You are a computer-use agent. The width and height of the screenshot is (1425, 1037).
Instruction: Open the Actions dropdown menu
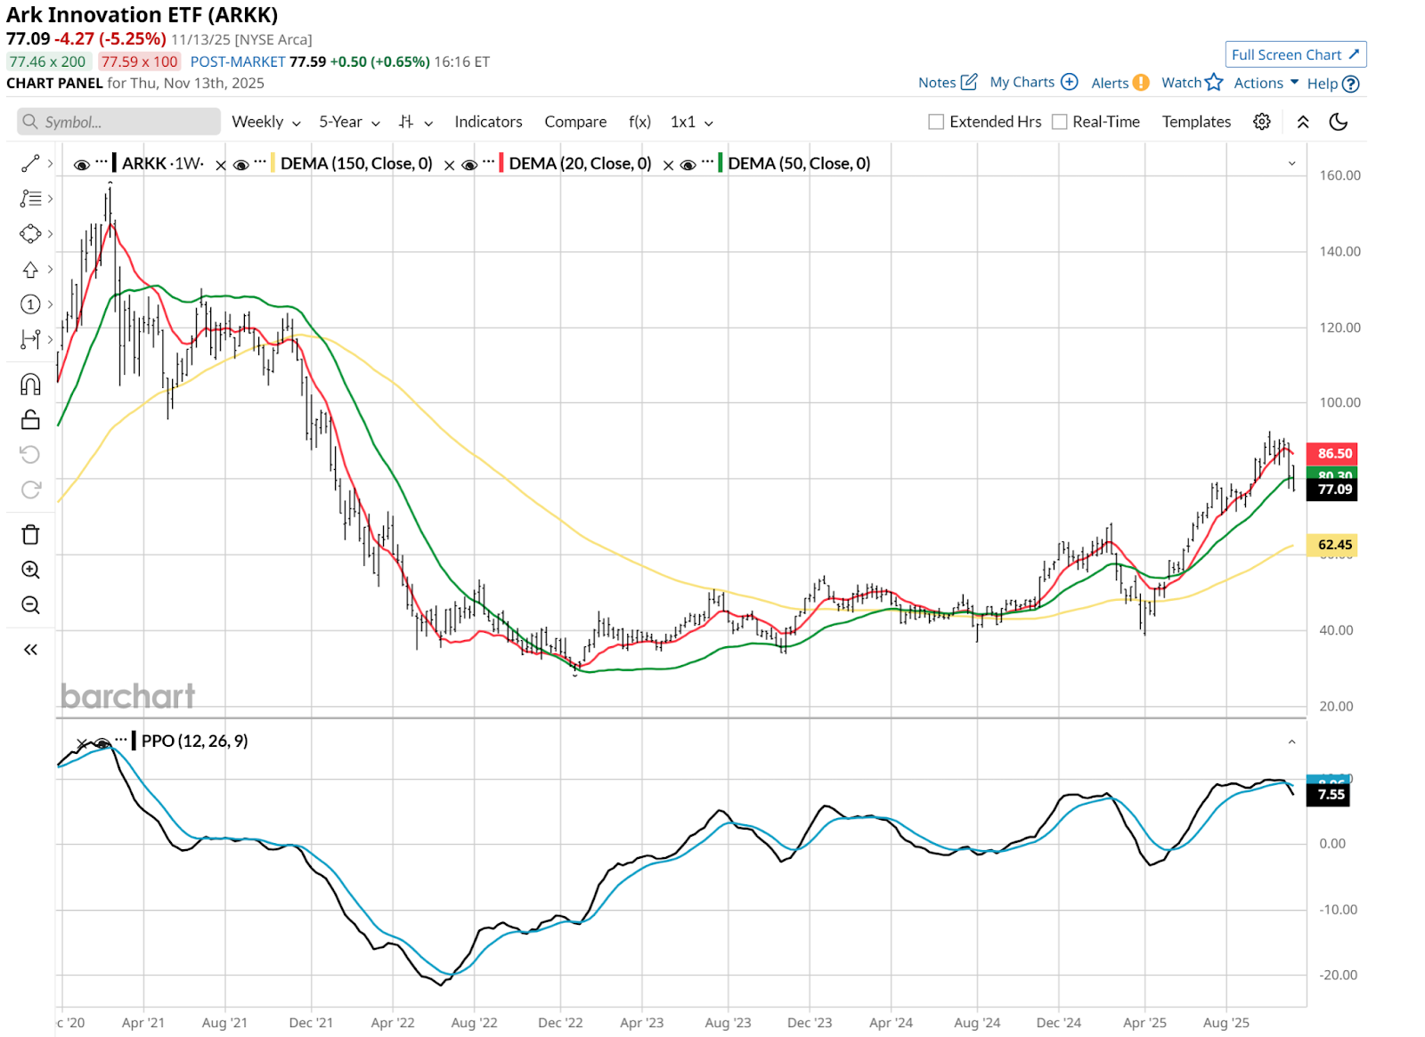click(x=1266, y=83)
